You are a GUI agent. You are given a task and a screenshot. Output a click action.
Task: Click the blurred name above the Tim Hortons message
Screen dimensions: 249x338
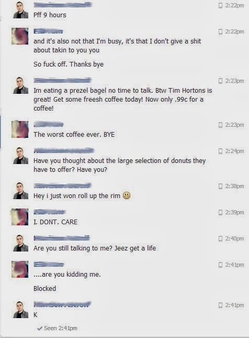[x=62, y=80]
